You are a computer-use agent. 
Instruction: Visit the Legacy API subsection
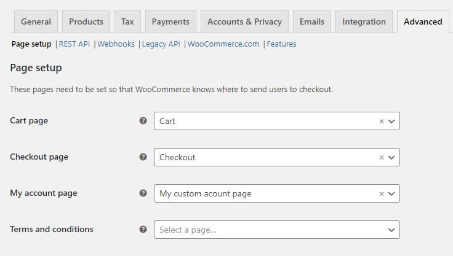pos(161,44)
